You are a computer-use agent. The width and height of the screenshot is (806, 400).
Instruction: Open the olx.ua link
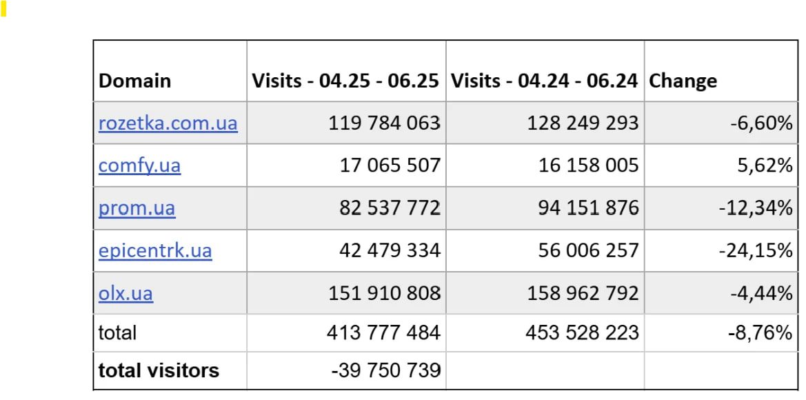coord(125,293)
